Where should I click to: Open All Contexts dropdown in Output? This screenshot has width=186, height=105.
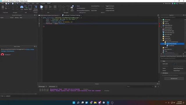click(53, 87)
